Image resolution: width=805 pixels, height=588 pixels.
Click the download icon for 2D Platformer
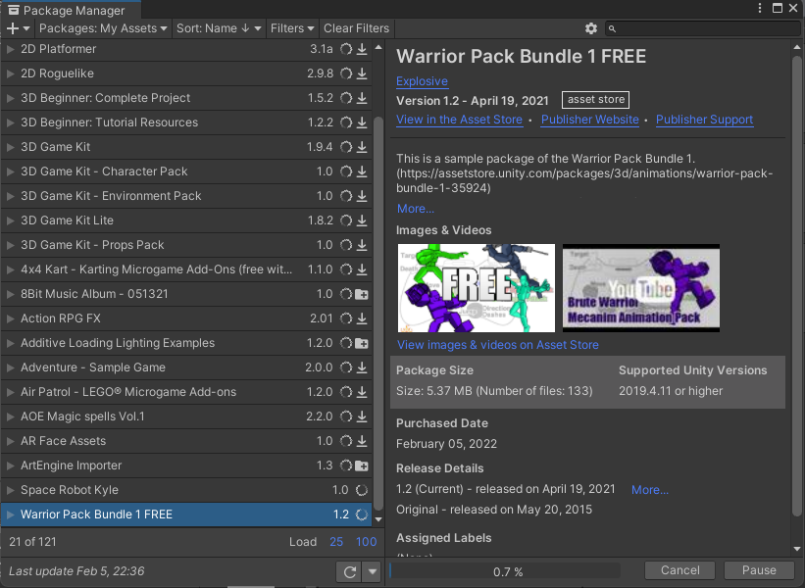click(x=362, y=49)
